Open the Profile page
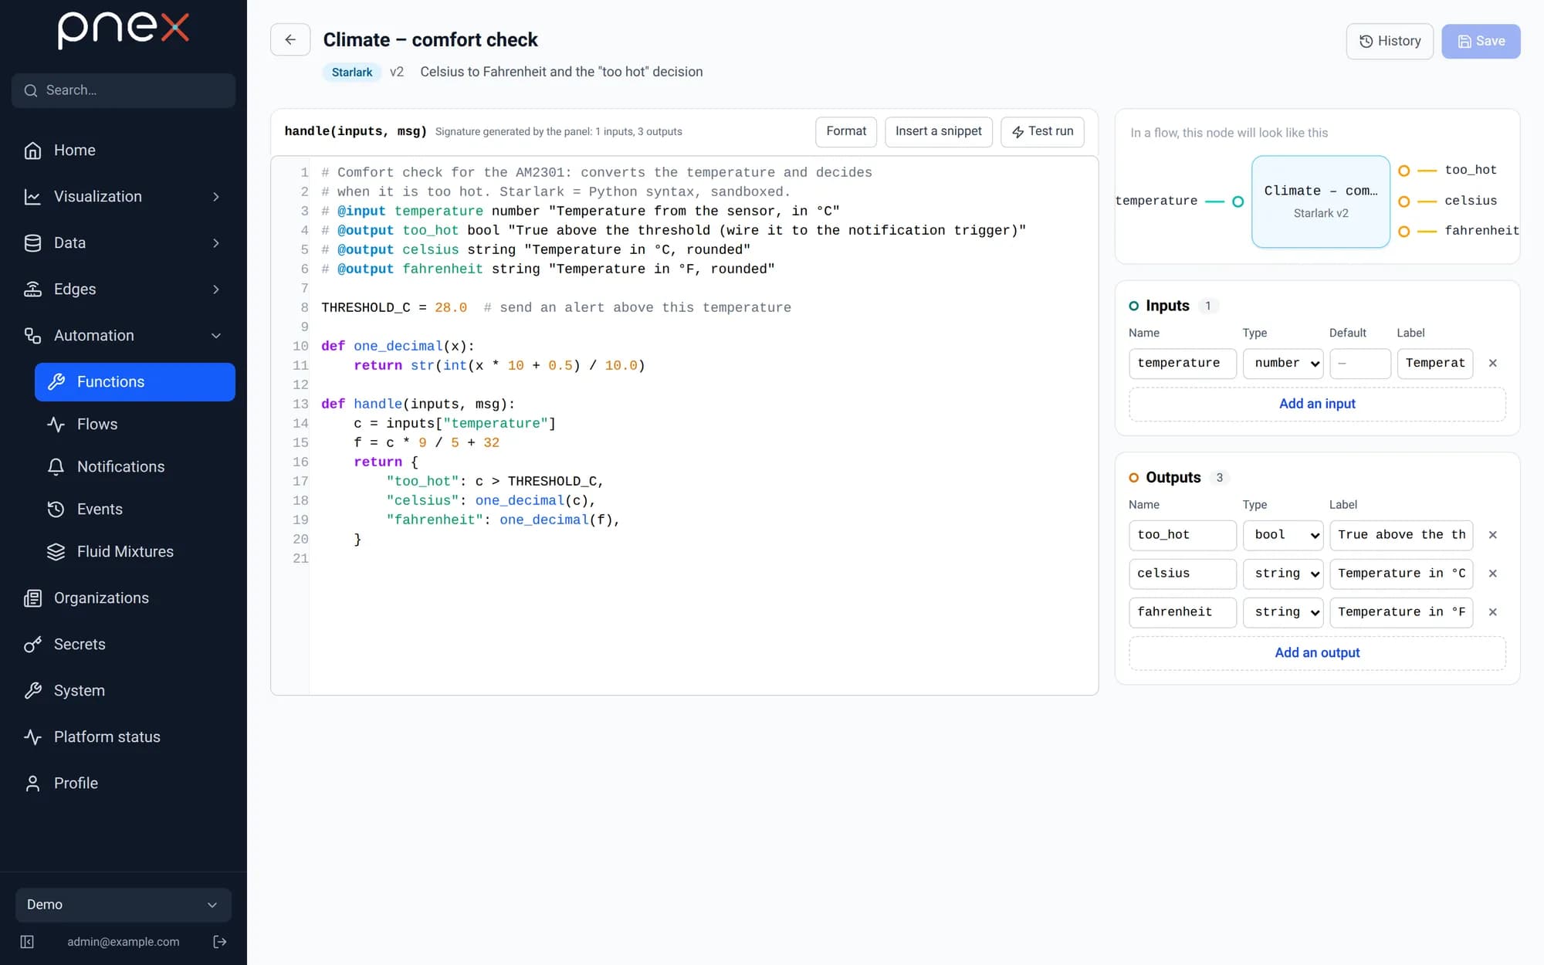 [x=124, y=784]
